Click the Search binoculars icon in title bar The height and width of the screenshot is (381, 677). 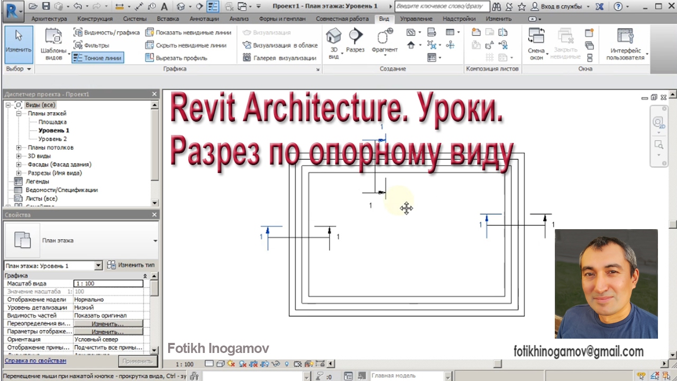coord(497,6)
